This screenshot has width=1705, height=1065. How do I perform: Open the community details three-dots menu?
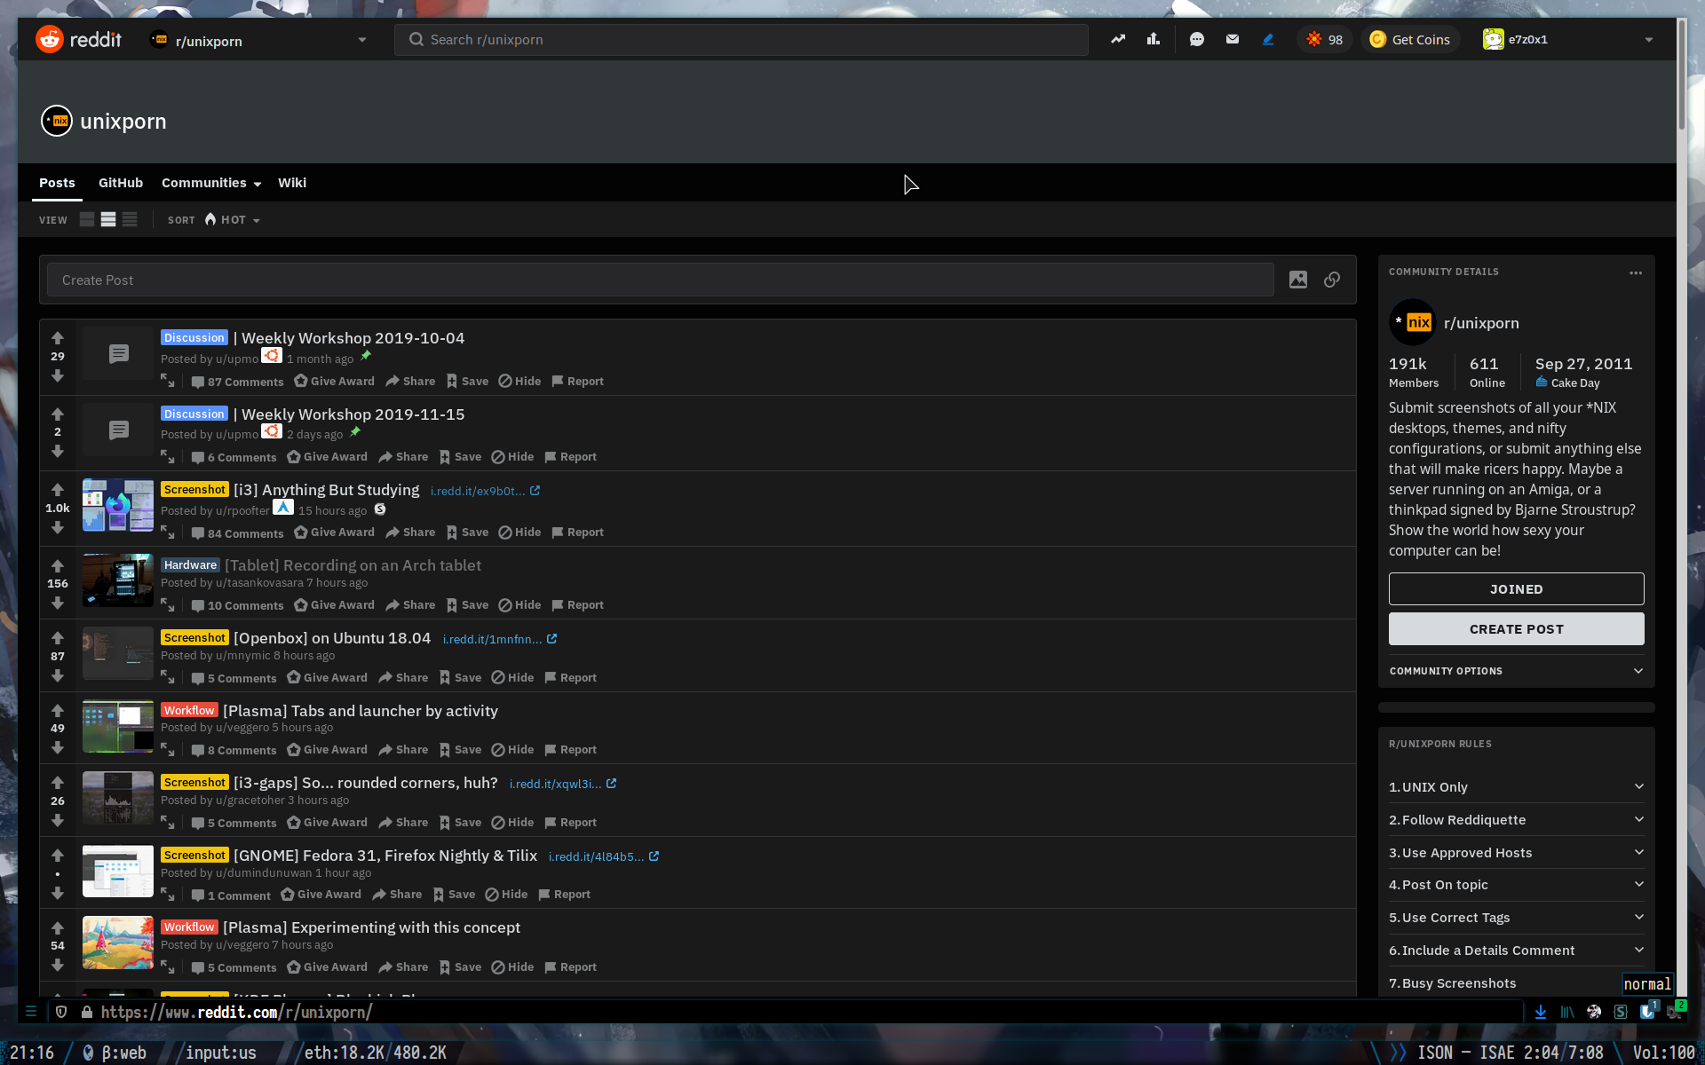click(1636, 272)
